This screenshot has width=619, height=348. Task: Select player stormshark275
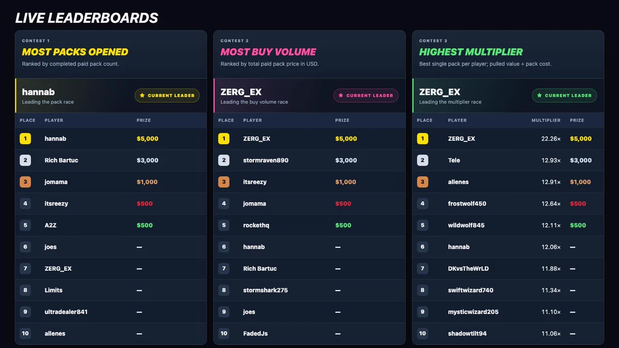266,290
